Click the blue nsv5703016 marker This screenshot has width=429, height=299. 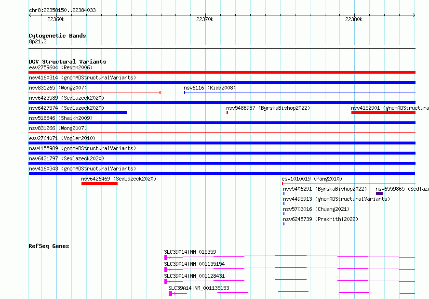[284, 214]
